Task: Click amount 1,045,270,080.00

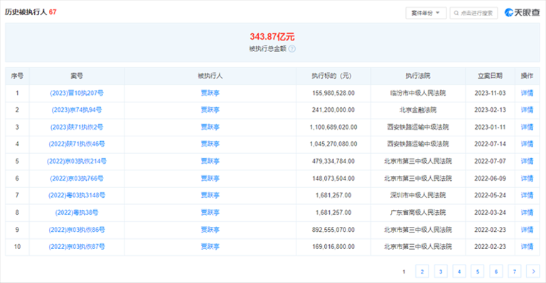Action: coord(333,144)
